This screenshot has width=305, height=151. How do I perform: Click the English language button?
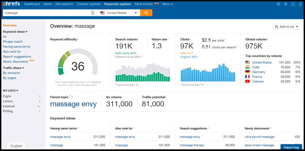point(16,146)
